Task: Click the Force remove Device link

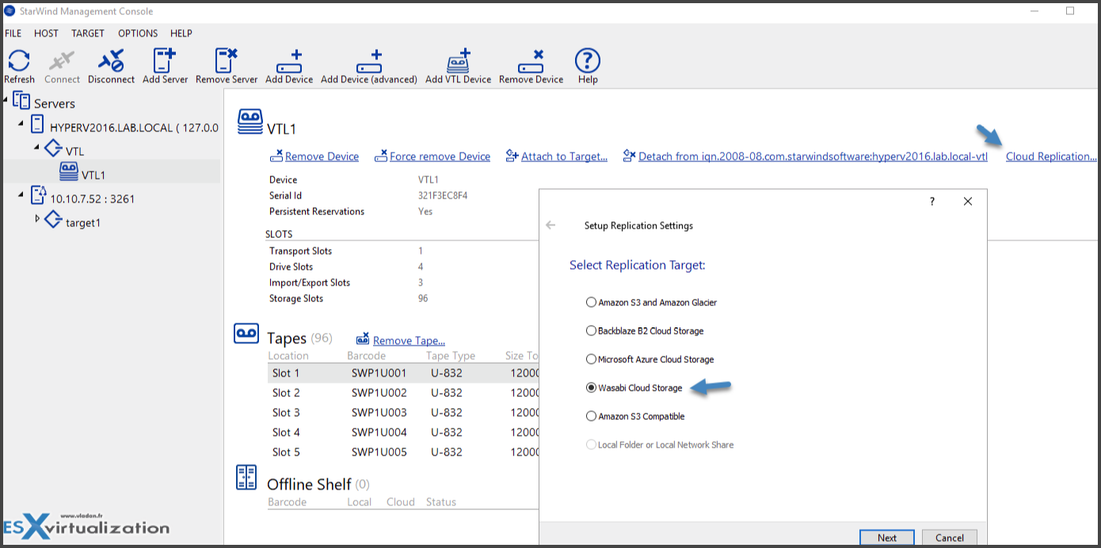Action: pyautogui.click(x=440, y=157)
